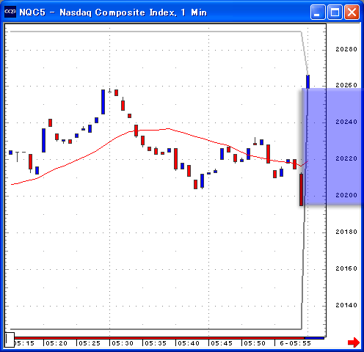This screenshot has width=364, height=352.
Task: Click the last red candle falling to 20195
Action: pyautogui.click(x=301, y=189)
